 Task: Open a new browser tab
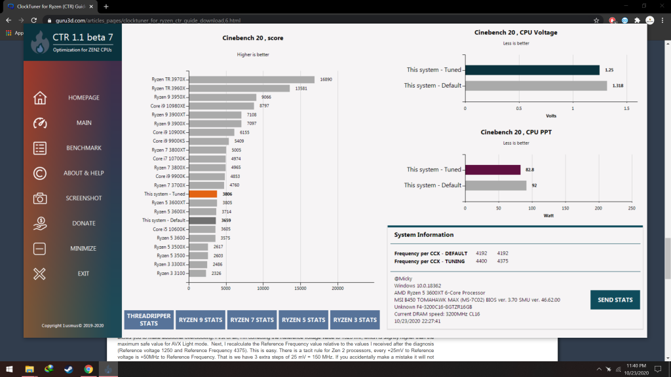tap(106, 7)
